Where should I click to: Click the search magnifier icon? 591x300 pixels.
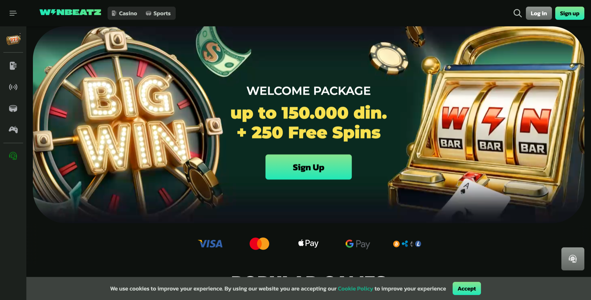tap(517, 13)
